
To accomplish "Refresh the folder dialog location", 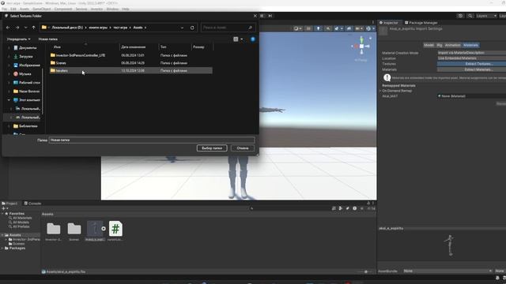I will click(x=192, y=28).
